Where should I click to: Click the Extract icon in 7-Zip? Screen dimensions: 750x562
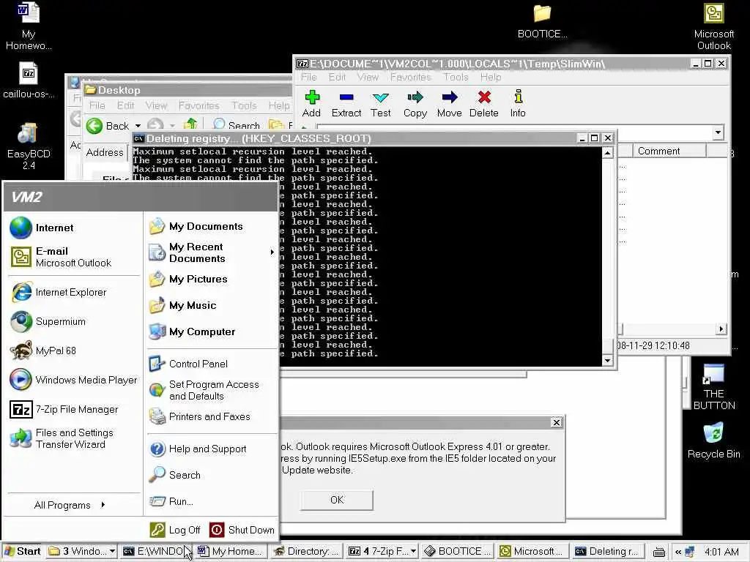(346, 104)
